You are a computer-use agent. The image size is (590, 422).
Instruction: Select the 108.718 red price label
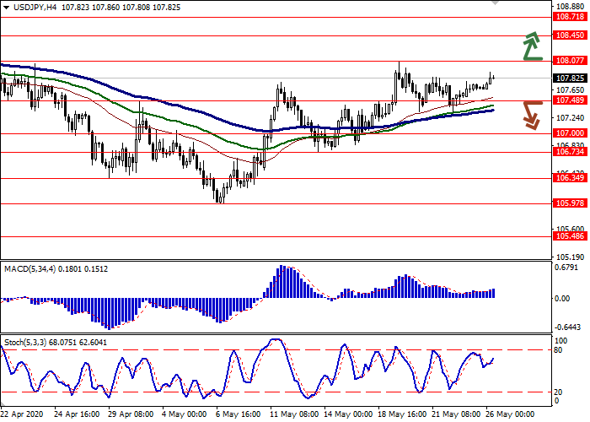coord(571,17)
